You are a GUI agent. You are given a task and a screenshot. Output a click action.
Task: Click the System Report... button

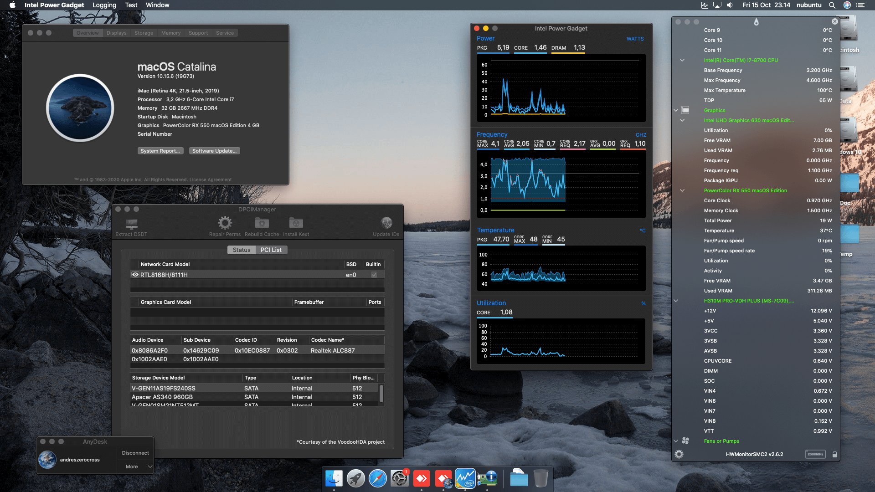160,151
